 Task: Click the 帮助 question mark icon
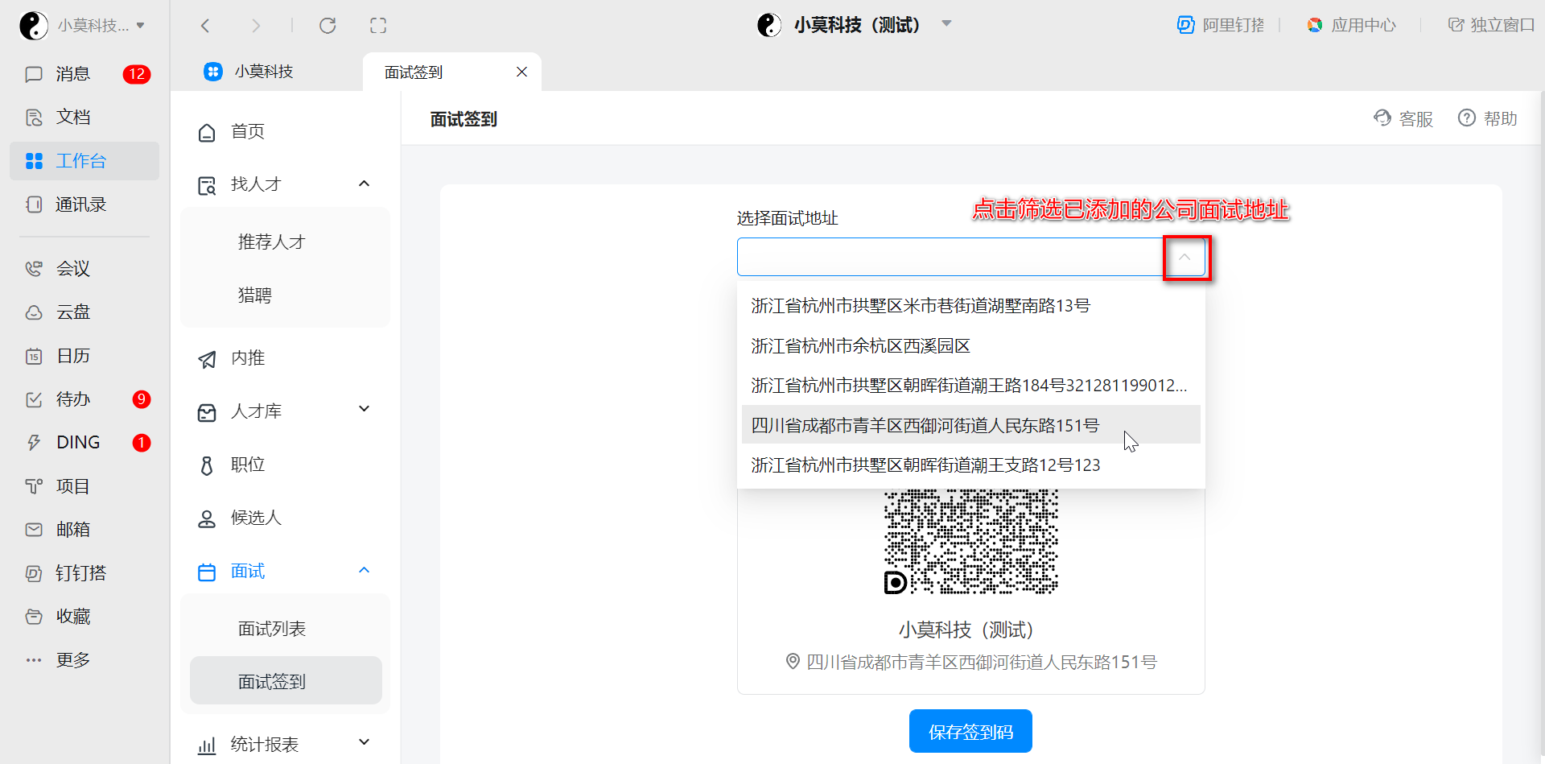(1467, 118)
